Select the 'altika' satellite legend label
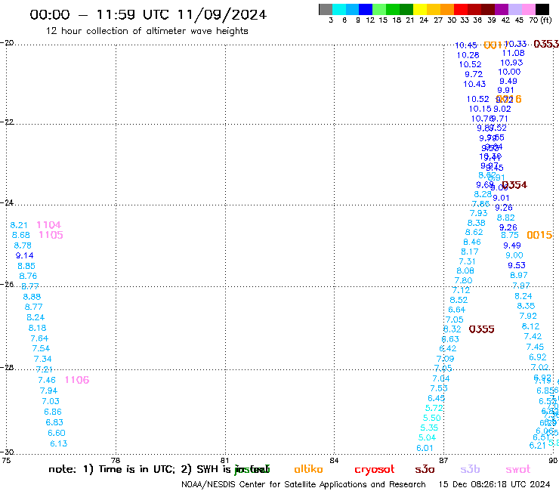The height and width of the screenshot is (491, 559). 308,469
